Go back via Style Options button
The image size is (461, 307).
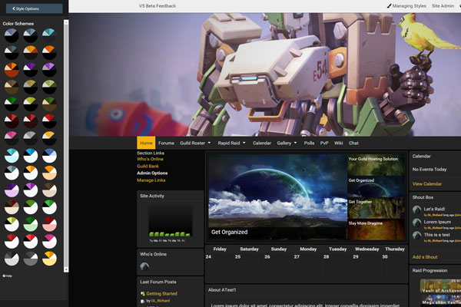point(34,8)
